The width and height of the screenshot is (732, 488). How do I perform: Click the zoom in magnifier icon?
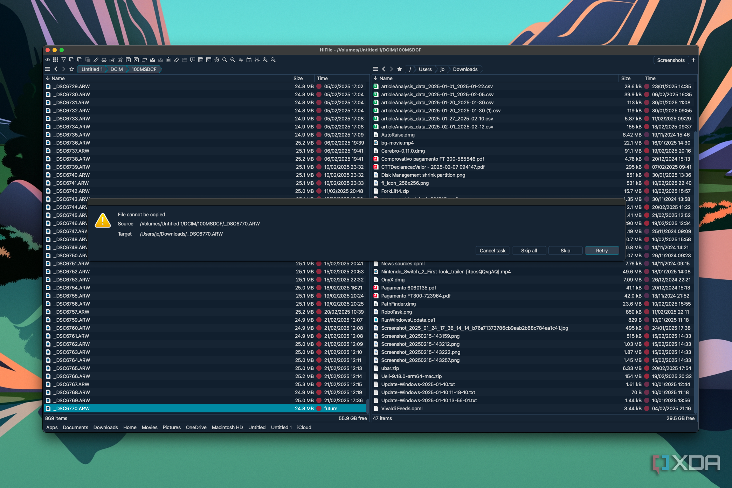click(264, 60)
